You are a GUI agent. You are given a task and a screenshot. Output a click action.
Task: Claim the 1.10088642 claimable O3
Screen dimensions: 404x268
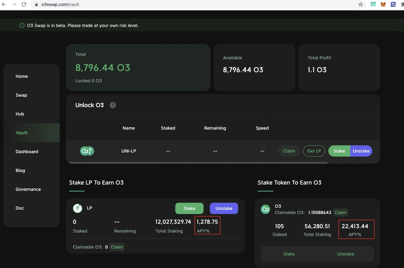[x=341, y=212]
